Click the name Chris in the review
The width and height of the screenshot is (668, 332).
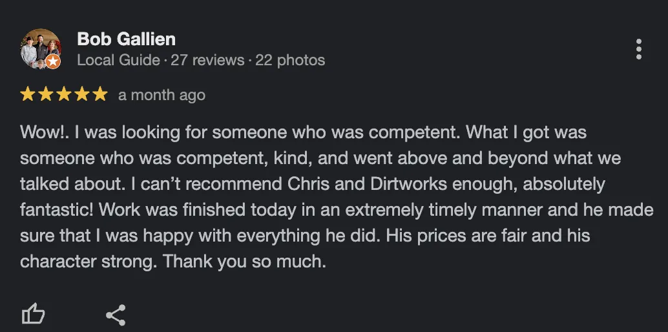click(306, 184)
